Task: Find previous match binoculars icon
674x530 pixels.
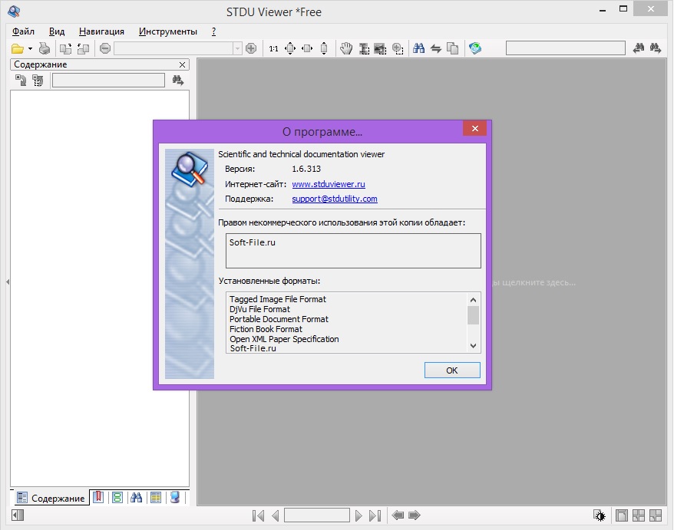Action: point(639,48)
